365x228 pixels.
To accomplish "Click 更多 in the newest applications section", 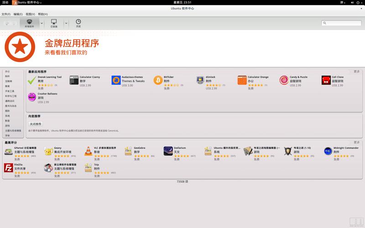I will (x=357, y=72).
